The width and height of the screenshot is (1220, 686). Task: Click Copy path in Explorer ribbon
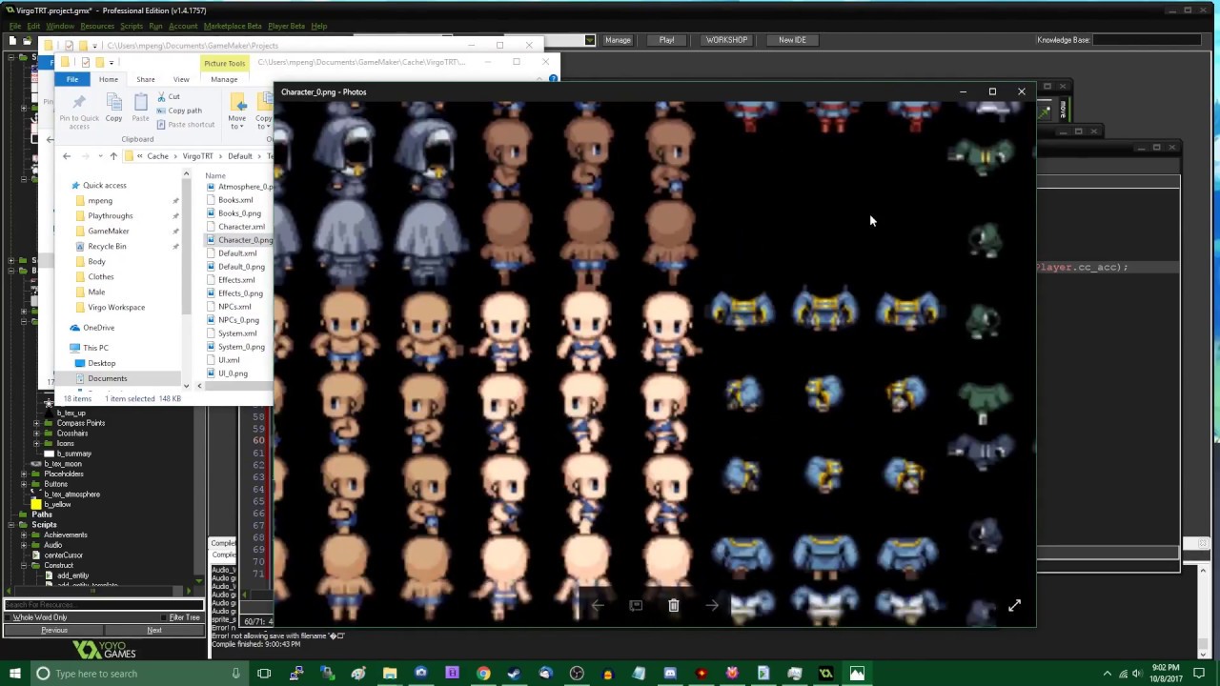coord(178,111)
